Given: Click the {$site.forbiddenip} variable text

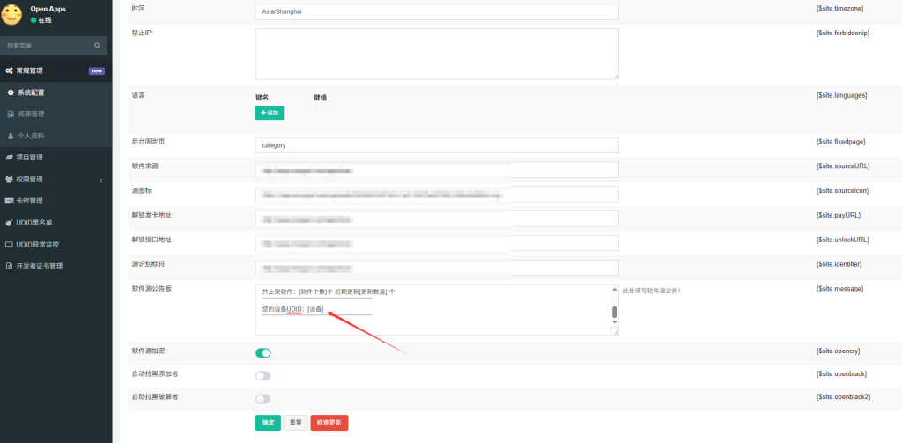Looking at the screenshot, I should click(x=843, y=33).
